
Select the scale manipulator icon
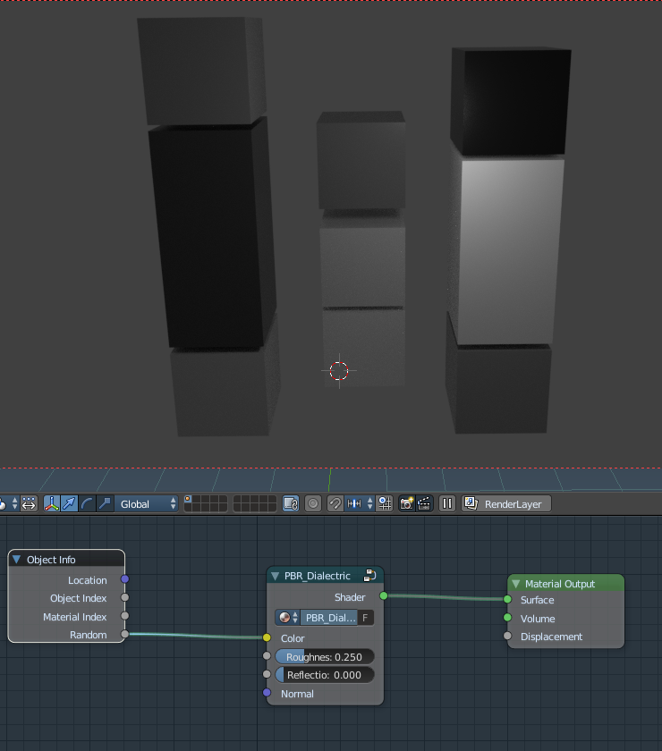click(x=105, y=504)
